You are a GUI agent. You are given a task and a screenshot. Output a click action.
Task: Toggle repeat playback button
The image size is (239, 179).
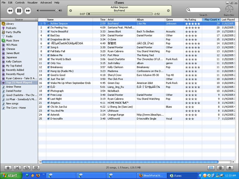point(27,168)
